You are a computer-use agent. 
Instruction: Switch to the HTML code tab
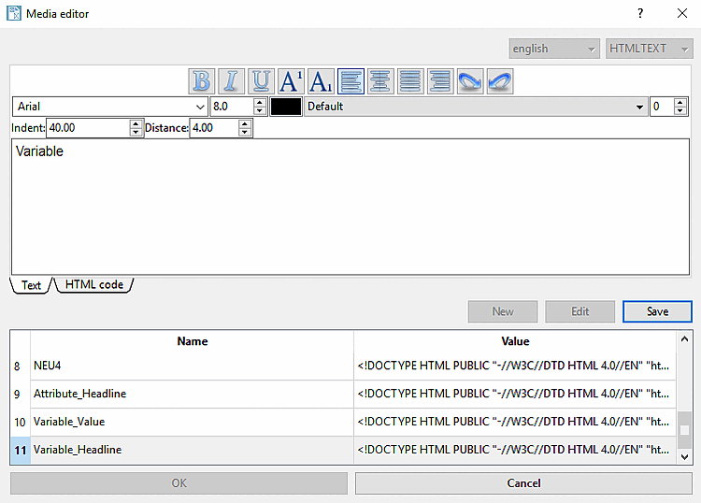(x=94, y=285)
